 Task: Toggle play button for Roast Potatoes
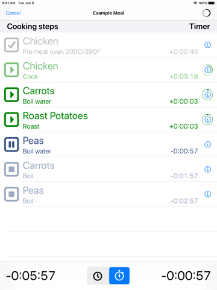[11, 120]
